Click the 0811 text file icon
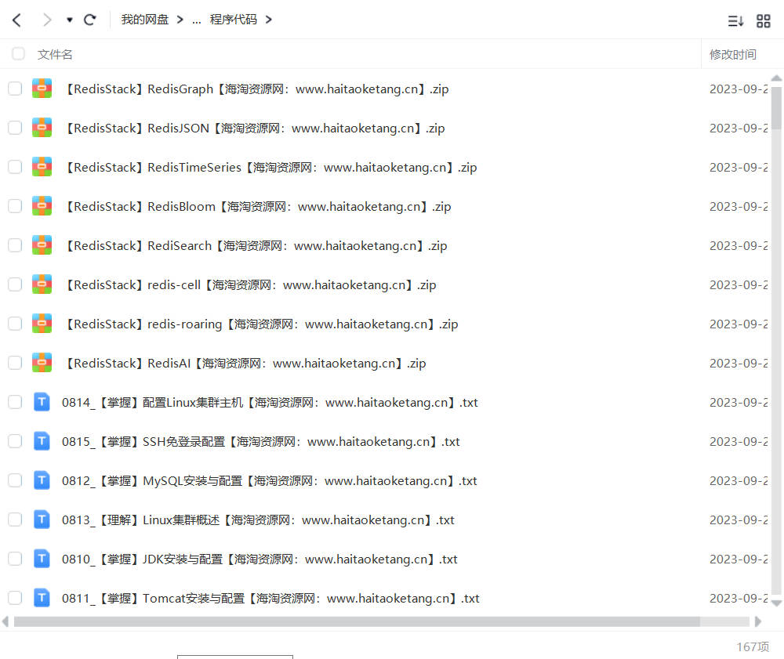 click(x=42, y=598)
